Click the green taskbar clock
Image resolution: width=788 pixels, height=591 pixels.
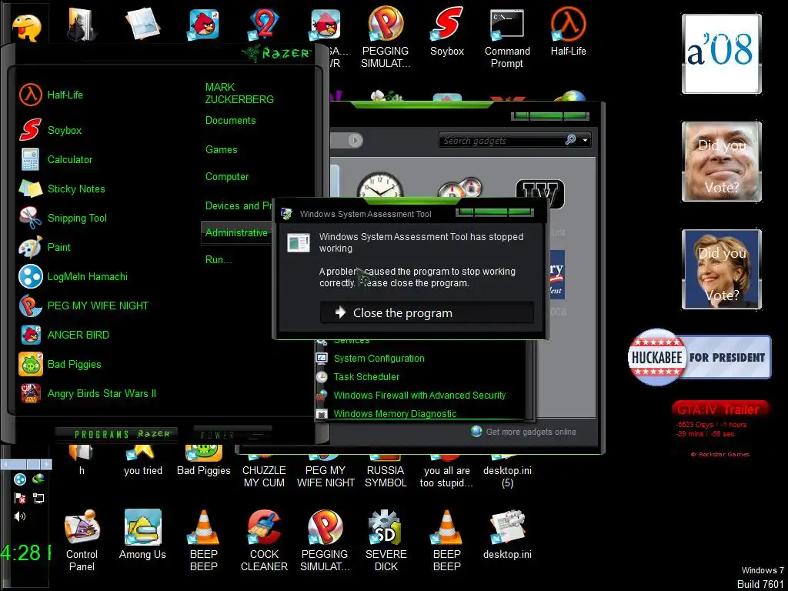[25, 553]
